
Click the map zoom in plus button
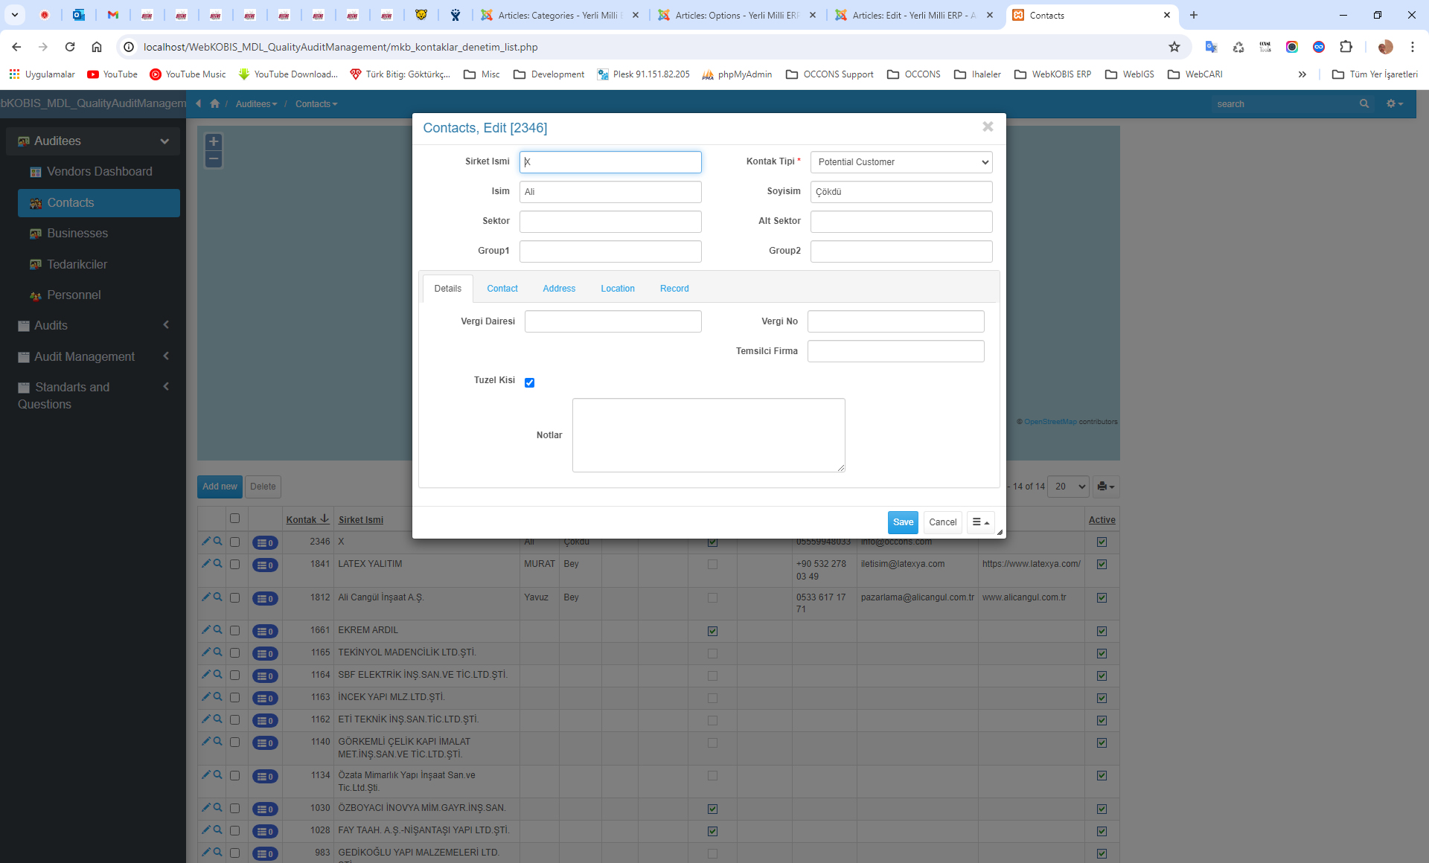click(214, 141)
